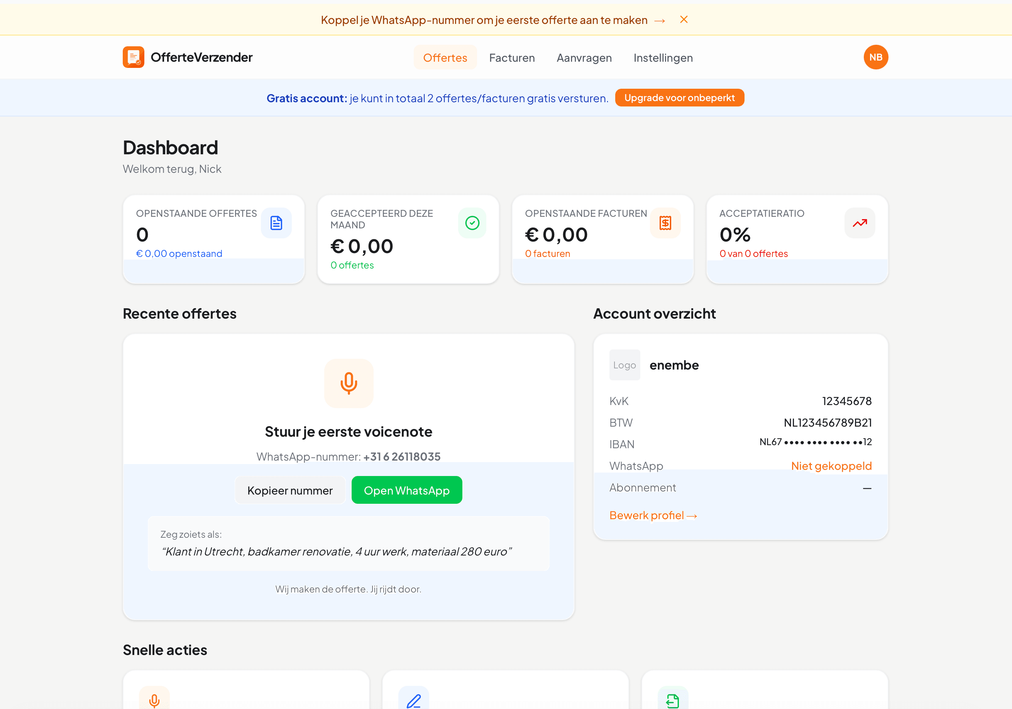Click the OfferteVerzender brand name
The width and height of the screenshot is (1012, 709).
(x=201, y=57)
